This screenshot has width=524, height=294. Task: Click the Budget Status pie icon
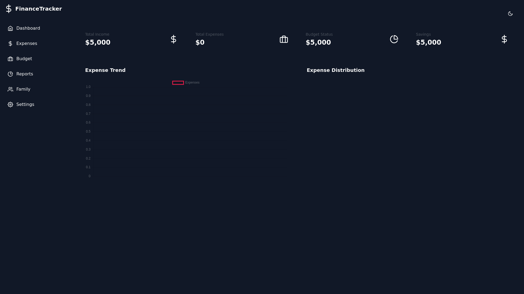[x=394, y=39]
